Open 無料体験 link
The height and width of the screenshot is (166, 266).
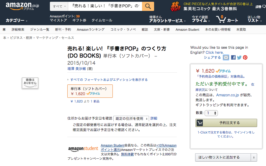[x=128, y=154]
